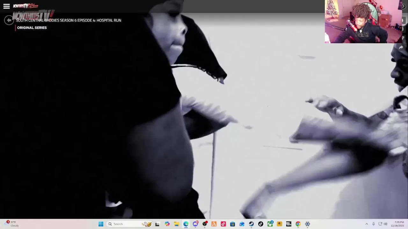Screen dimensions: 408x229
Task: Click the NowThatsTV Plus logo in header
Action: [25, 6]
